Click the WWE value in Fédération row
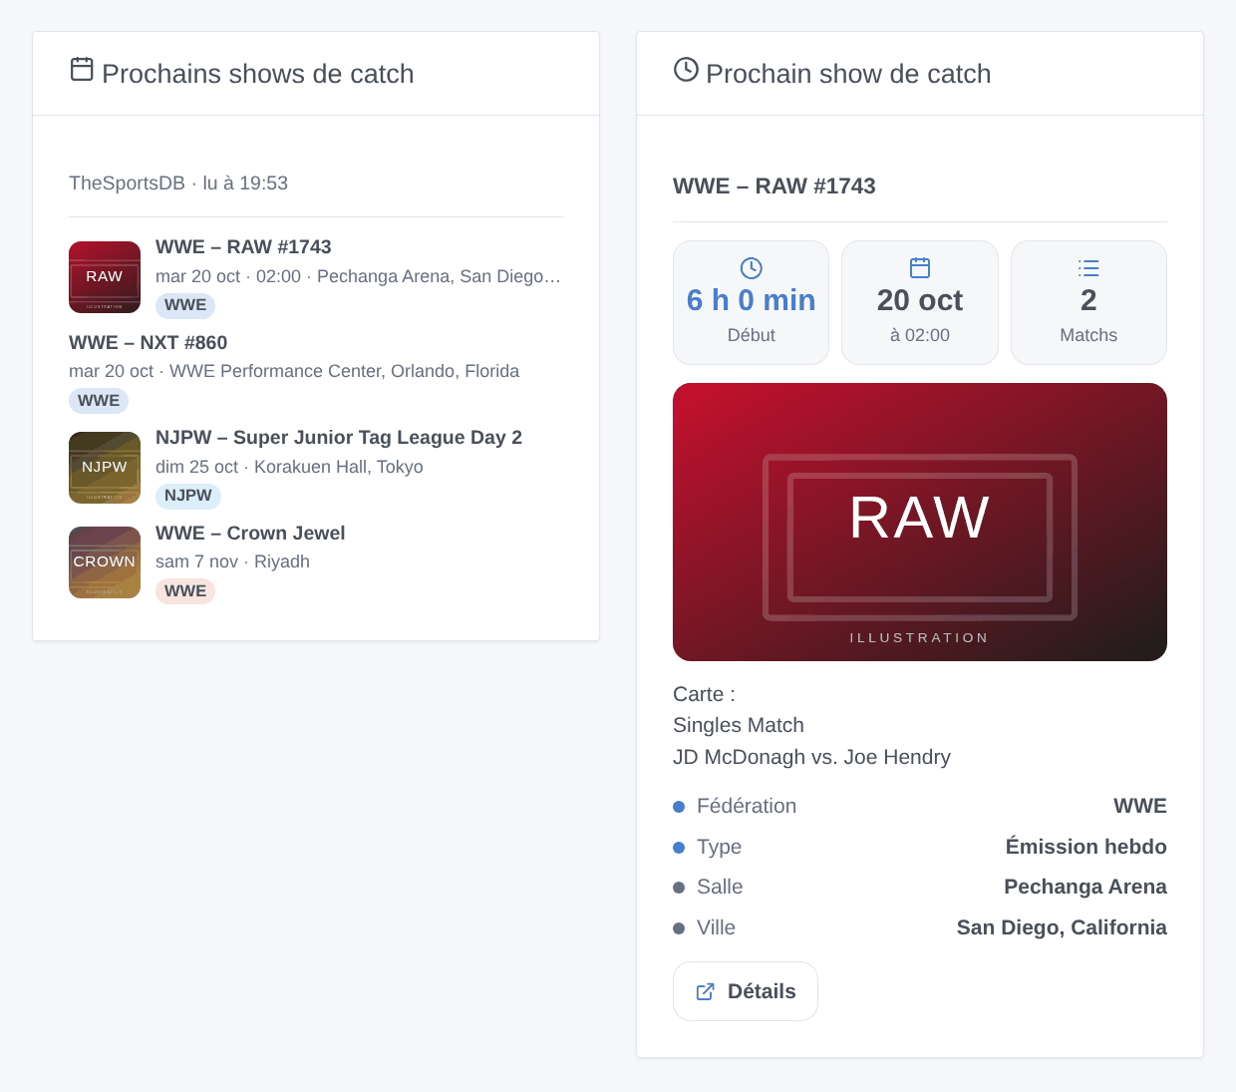This screenshot has height=1092, width=1236. 1140,806
